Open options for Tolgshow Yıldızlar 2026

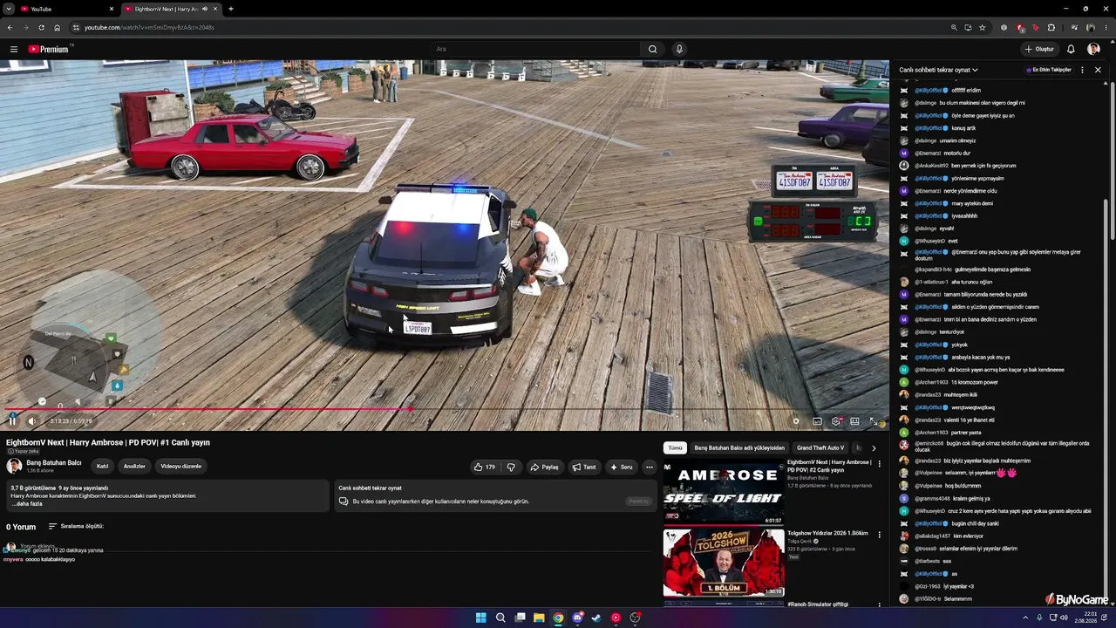(879, 535)
